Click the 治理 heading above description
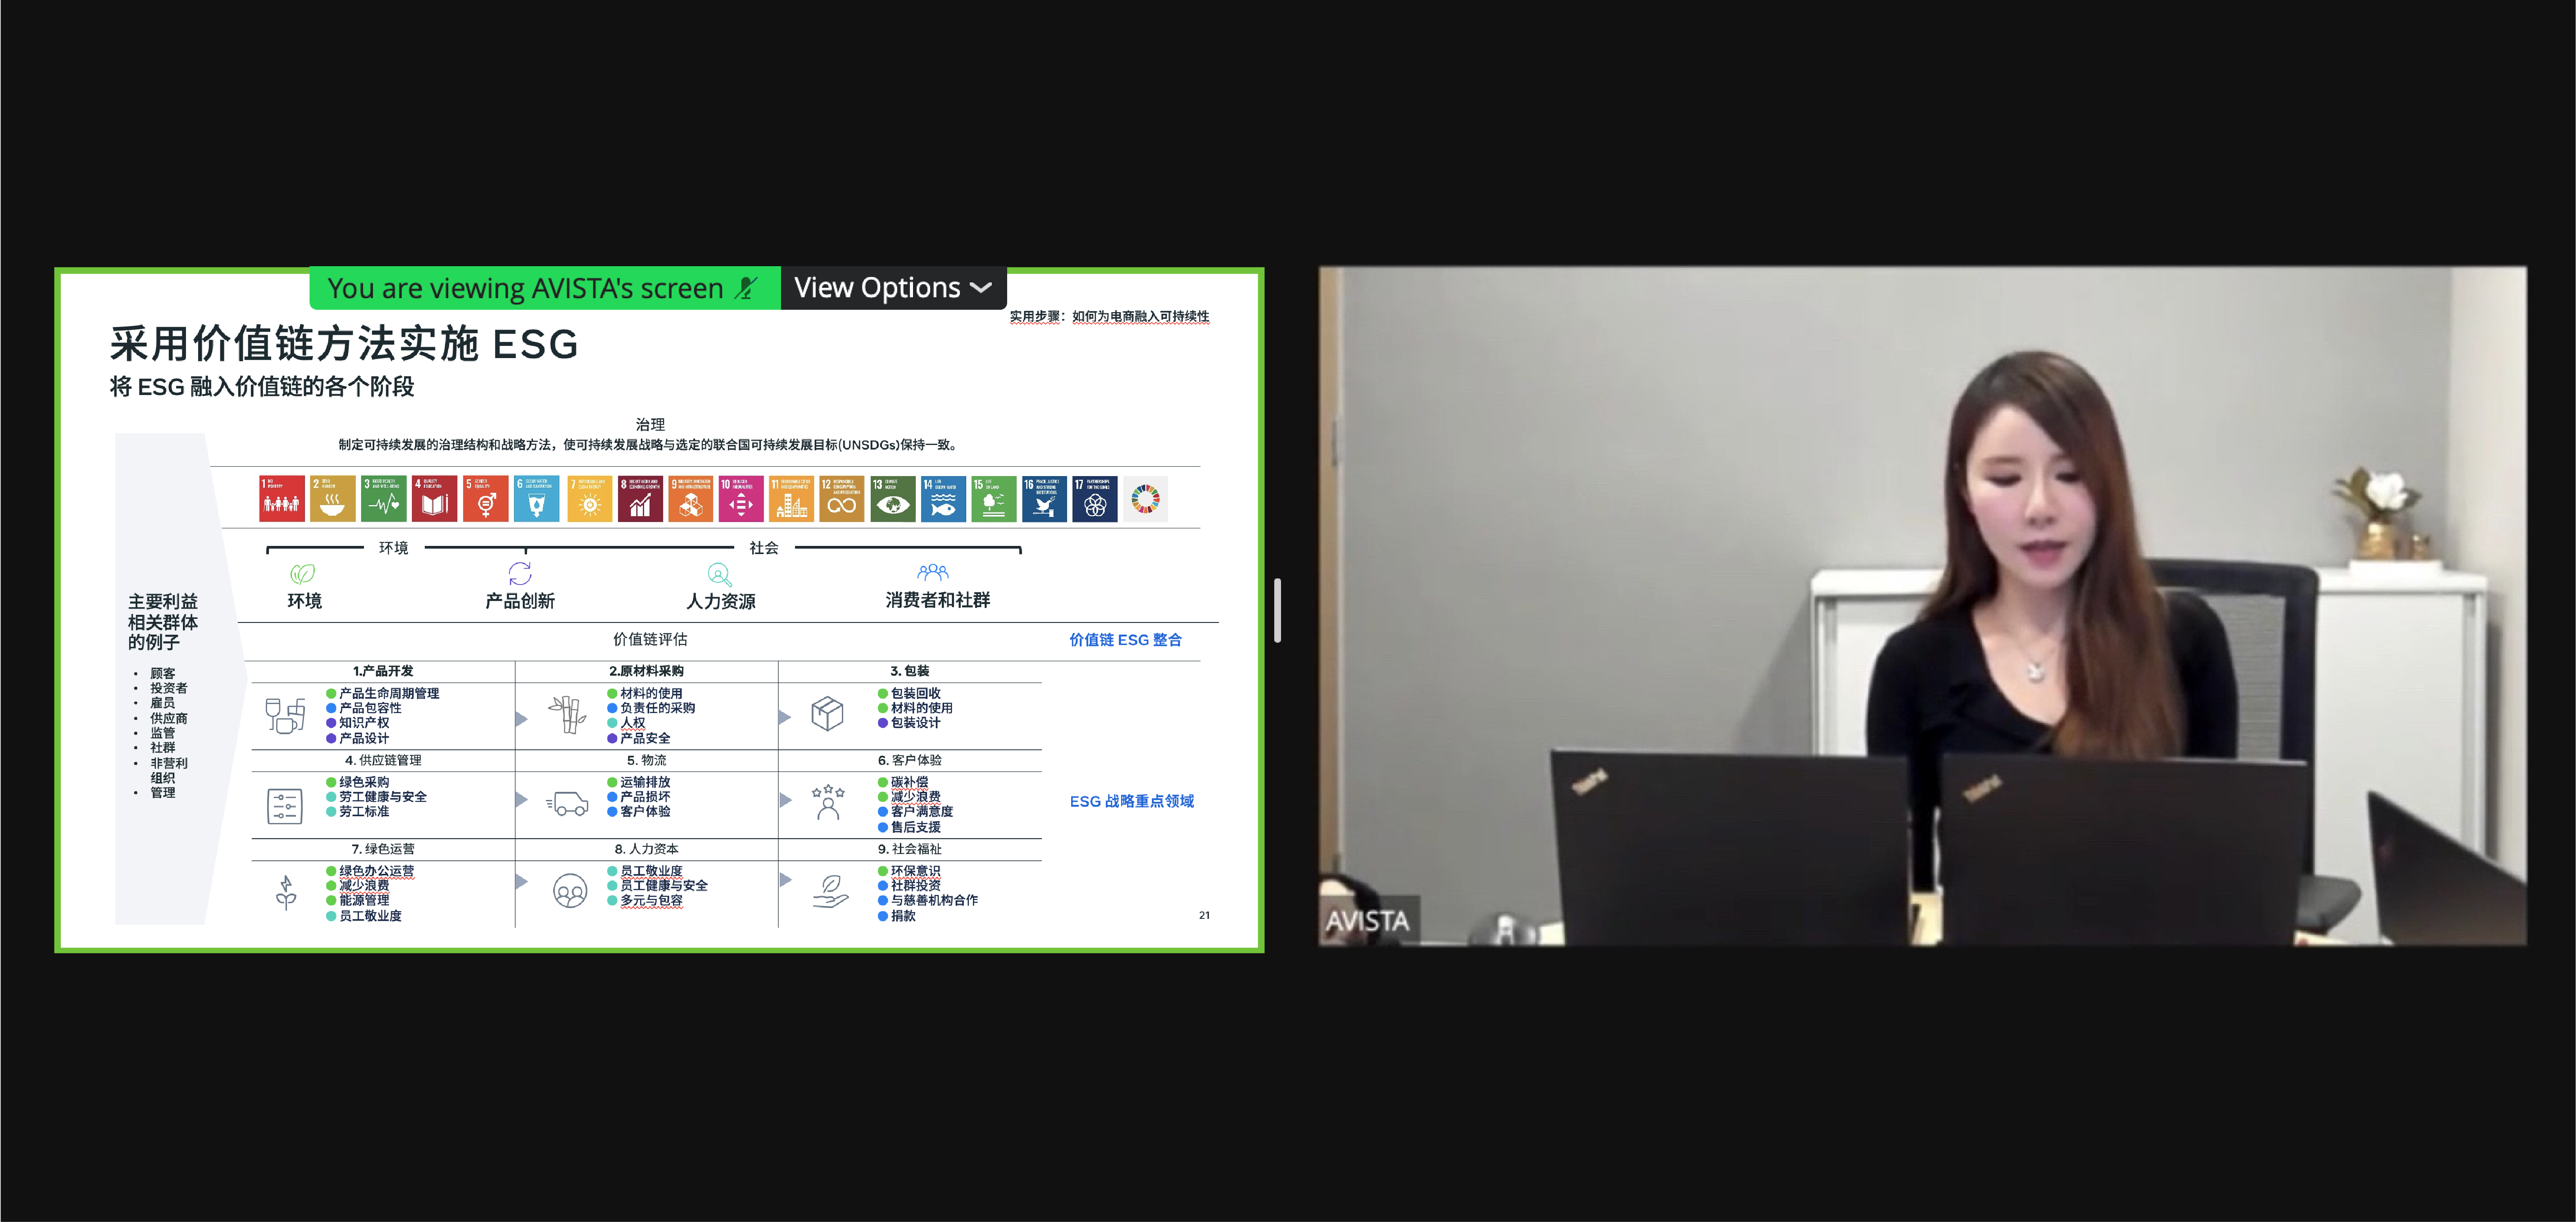2576x1222 pixels. [650, 425]
